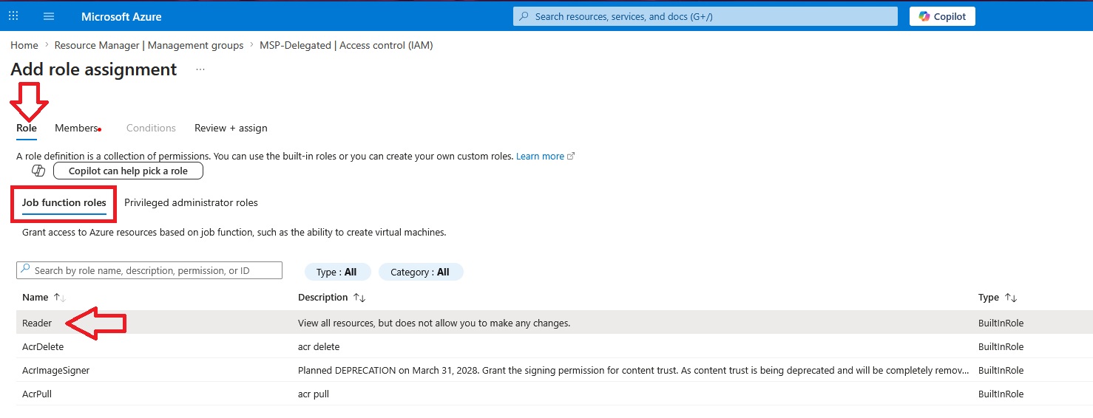Click the Copilot button in header
The width and height of the screenshot is (1093, 418).
(x=942, y=16)
